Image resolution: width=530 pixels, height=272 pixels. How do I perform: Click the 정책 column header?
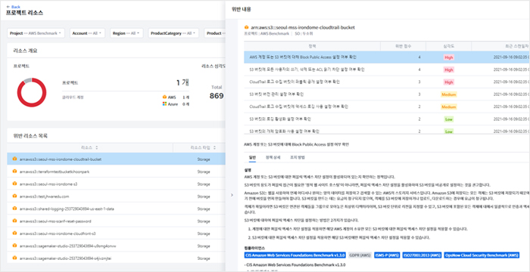click(x=312, y=46)
